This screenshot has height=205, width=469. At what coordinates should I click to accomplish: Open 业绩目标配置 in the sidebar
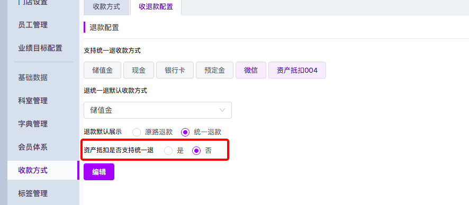(40, 48)
